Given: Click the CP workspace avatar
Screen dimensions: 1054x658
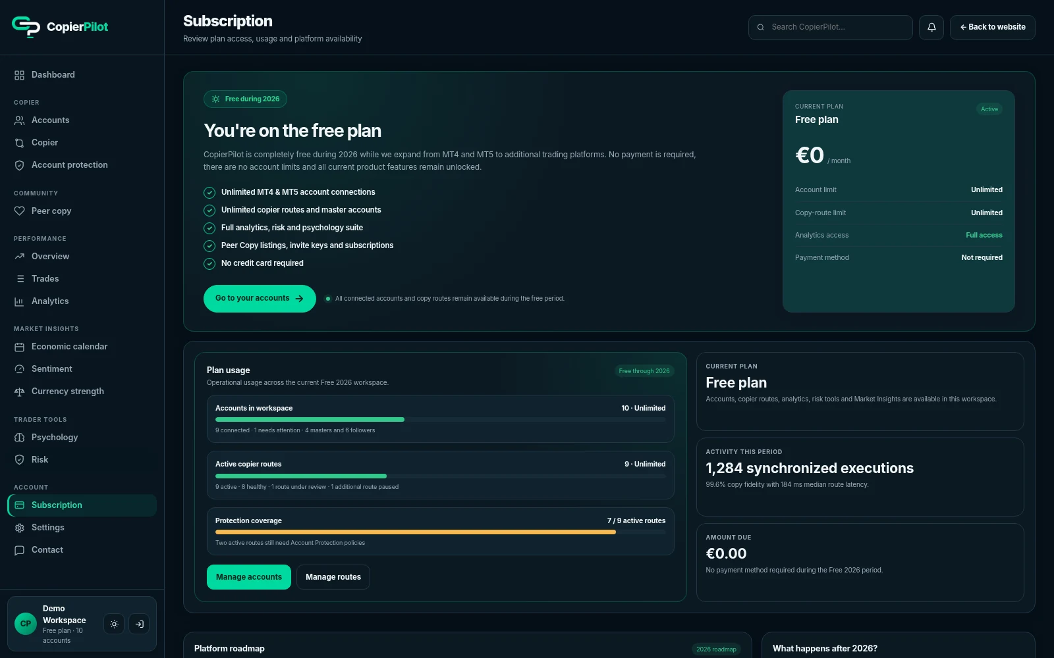Looking at the screenshot, I should (26, 624).
